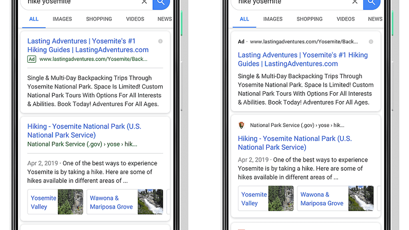Switch to the IMAGES tab on left phone
Screen dimensions: 409x230
point(62,19)
